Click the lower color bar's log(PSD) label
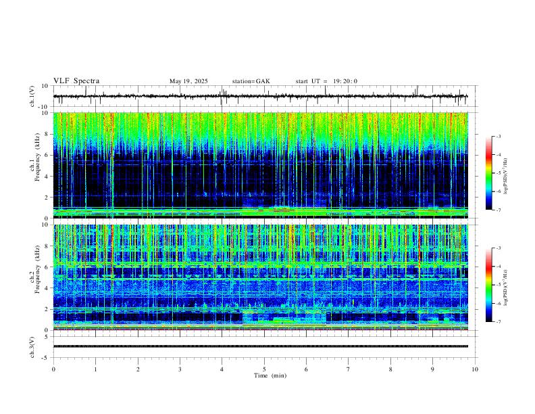 coord(506,287)
